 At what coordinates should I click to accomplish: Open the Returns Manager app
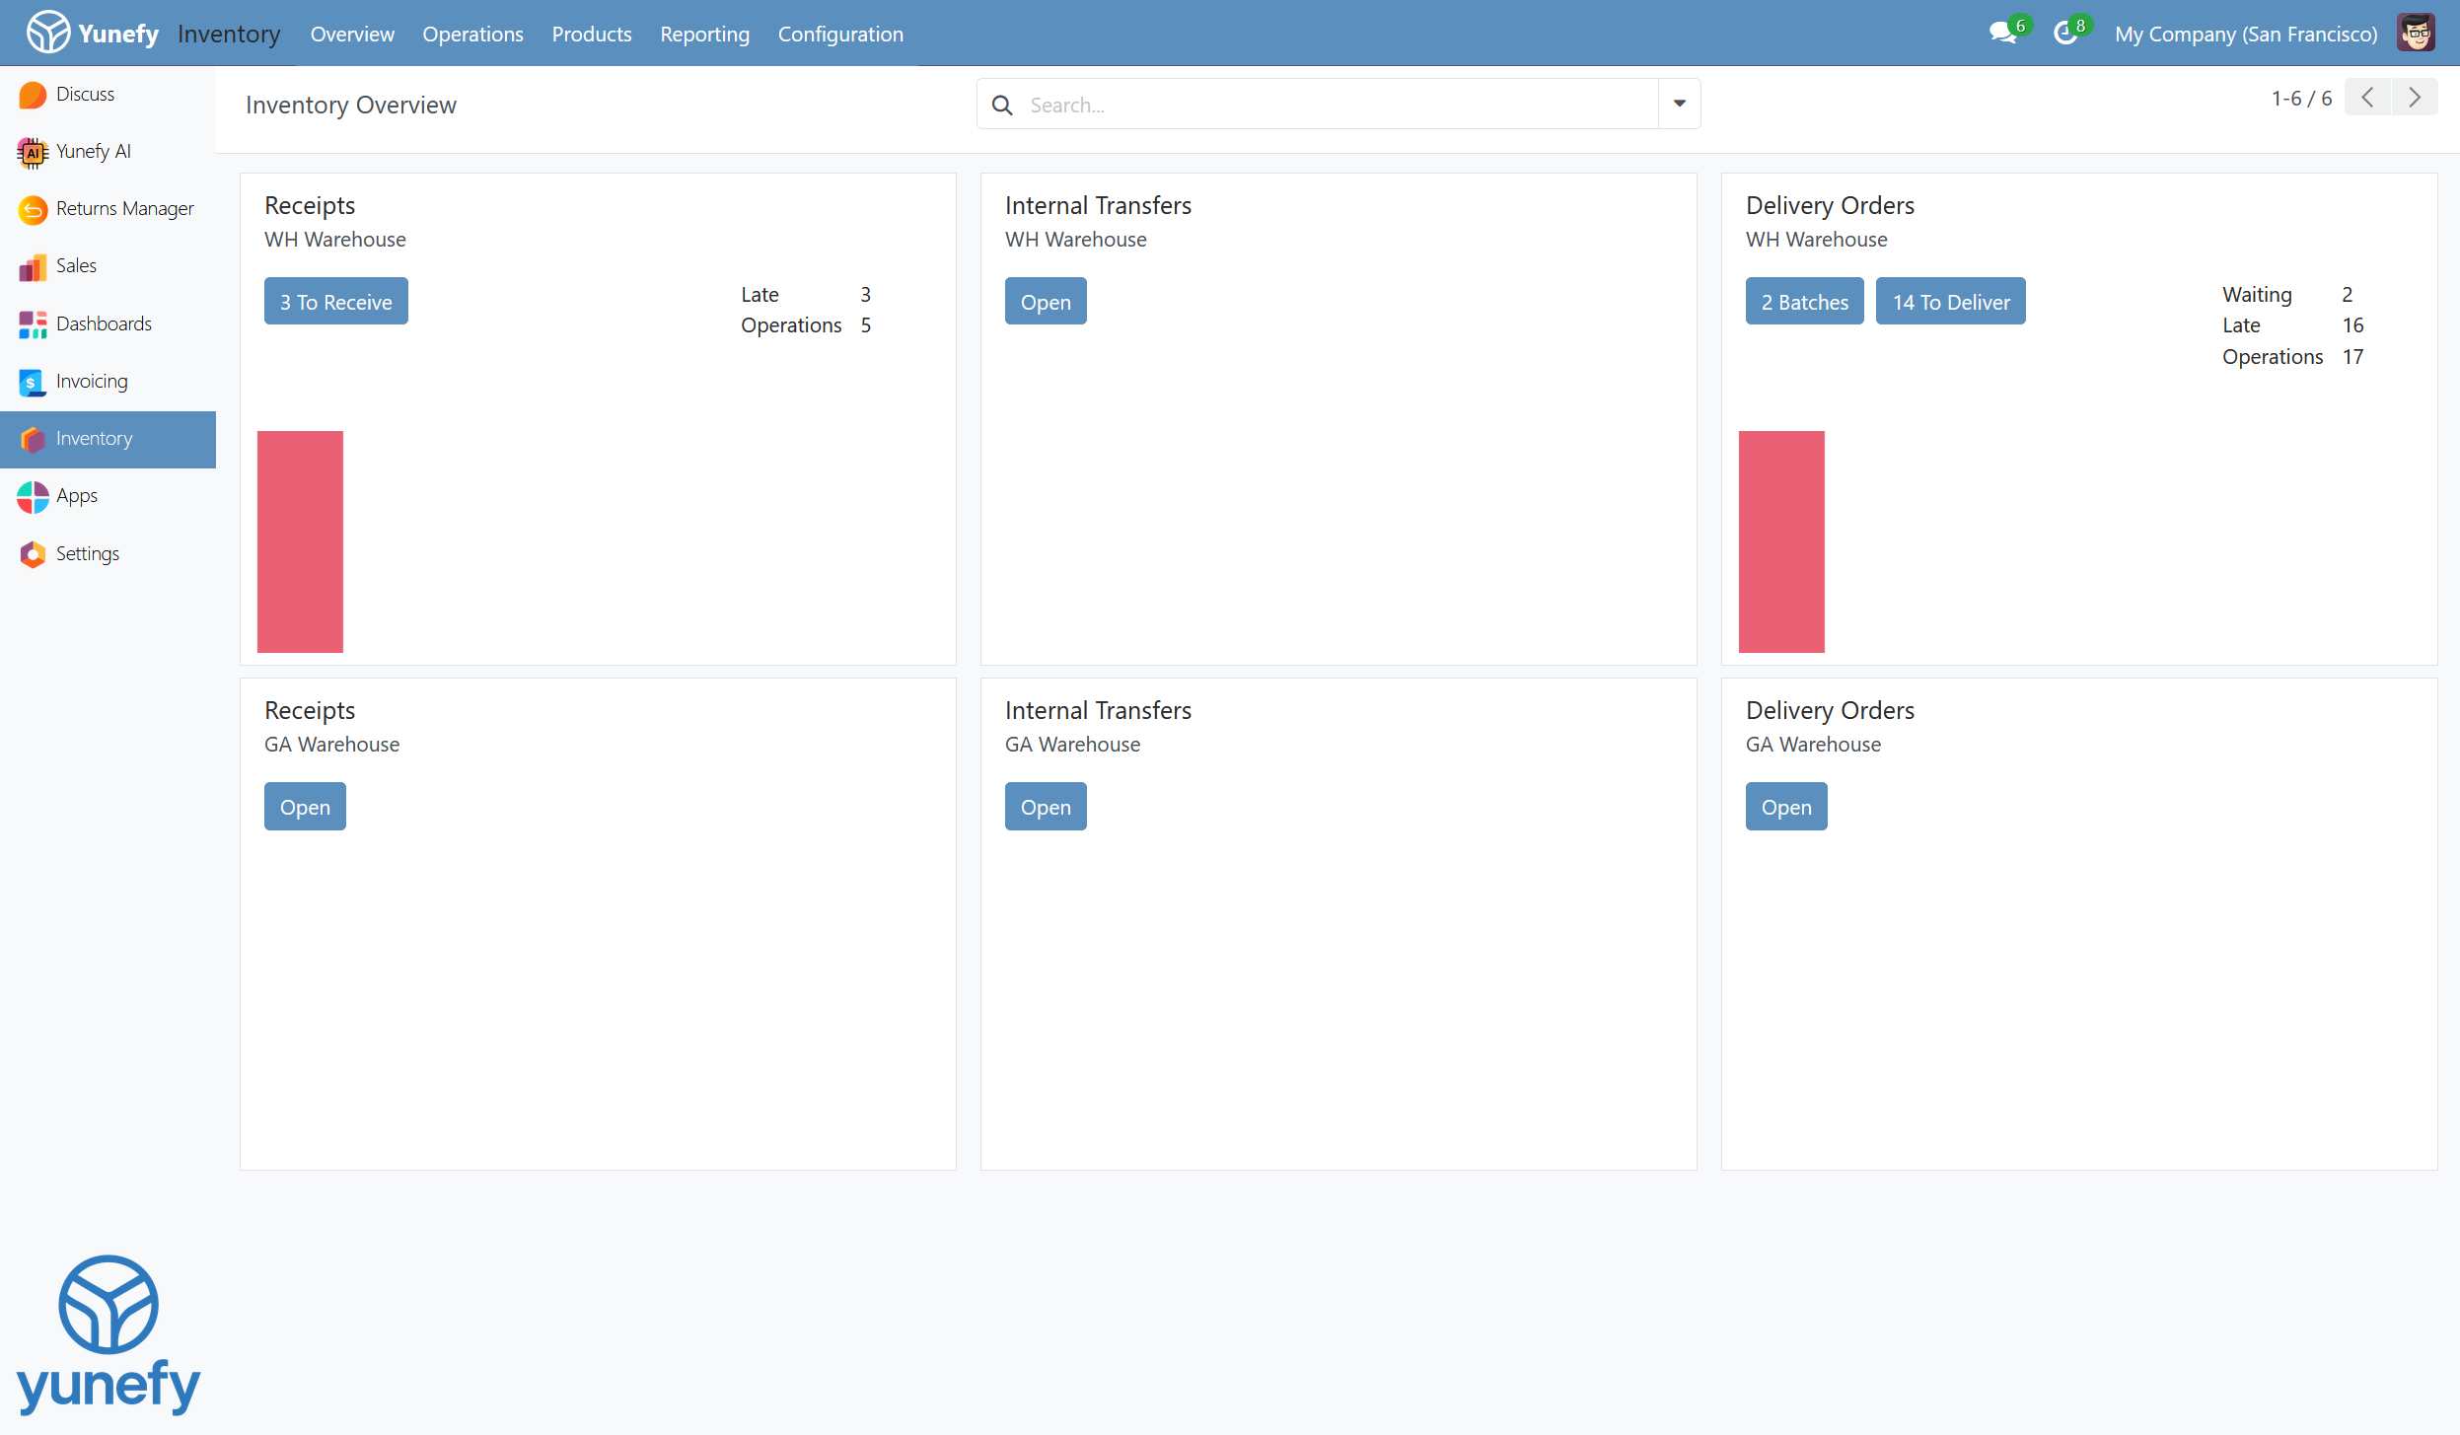pyautogui.click(x=124, y=208)
